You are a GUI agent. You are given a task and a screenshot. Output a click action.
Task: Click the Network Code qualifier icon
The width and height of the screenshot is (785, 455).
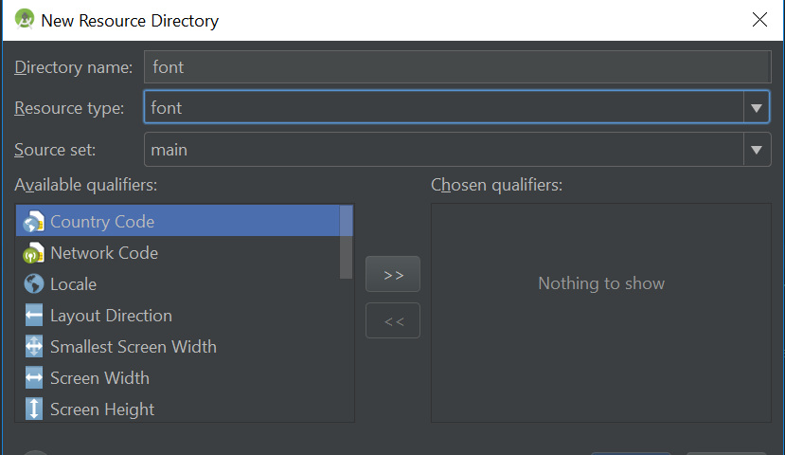33,253
